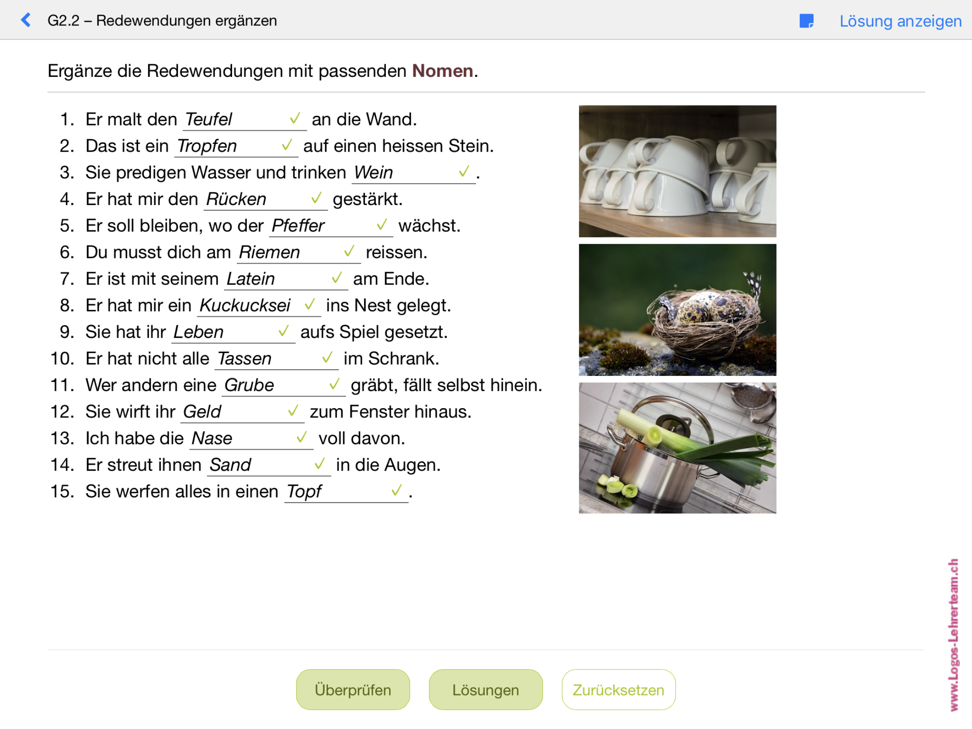Click the checkmark beside Tassen in item 10
The height and width of the screenshot is (729, 972).
click(x=327, y=358)
